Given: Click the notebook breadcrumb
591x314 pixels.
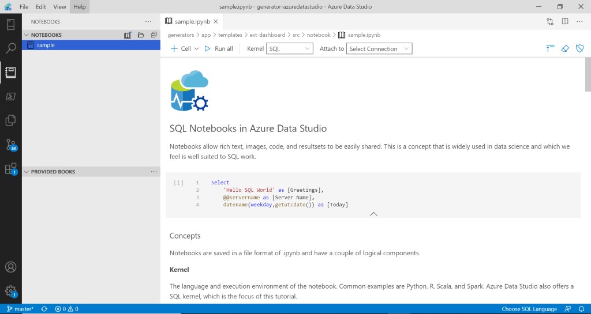Looking at the screenshot, I should coord(319,35).
